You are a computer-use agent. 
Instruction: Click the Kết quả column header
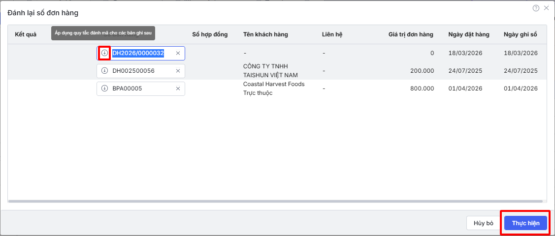click(26, 34)
